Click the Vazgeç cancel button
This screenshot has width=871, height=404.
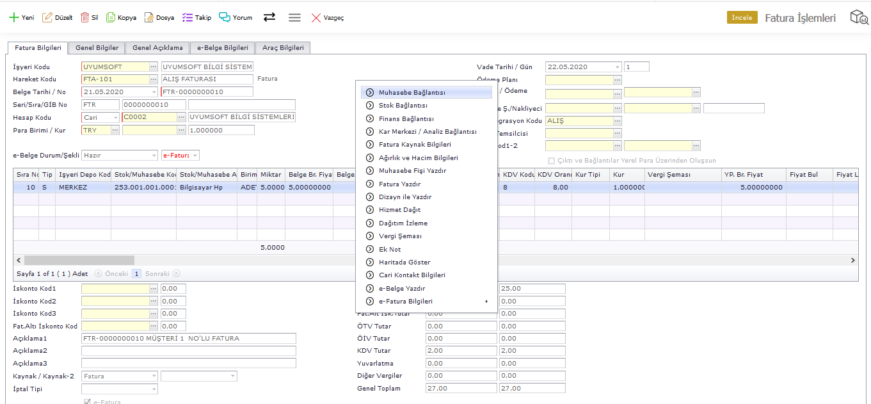pos(328,18)
